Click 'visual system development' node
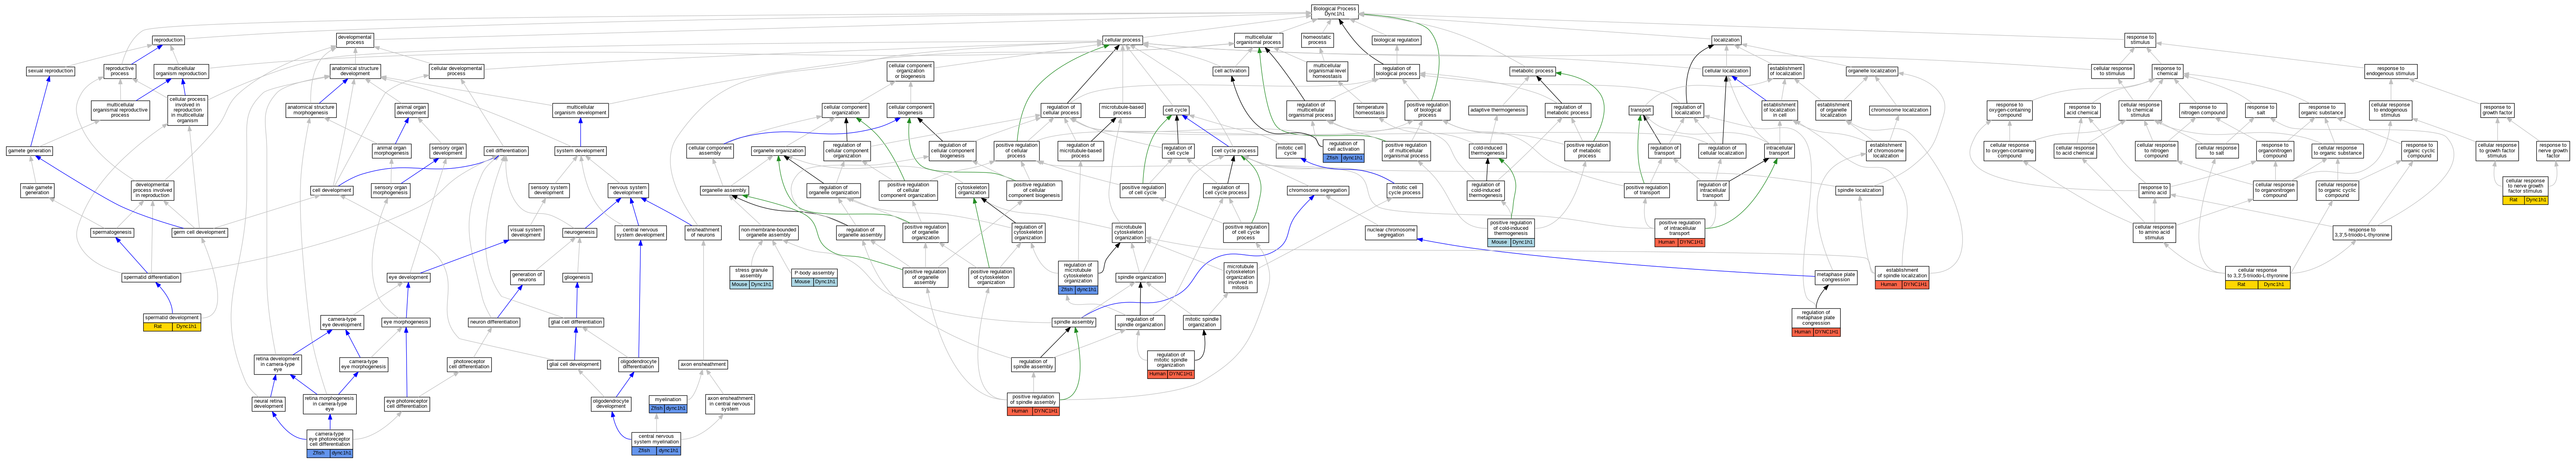2576x462 pixels. pos(526,232)
